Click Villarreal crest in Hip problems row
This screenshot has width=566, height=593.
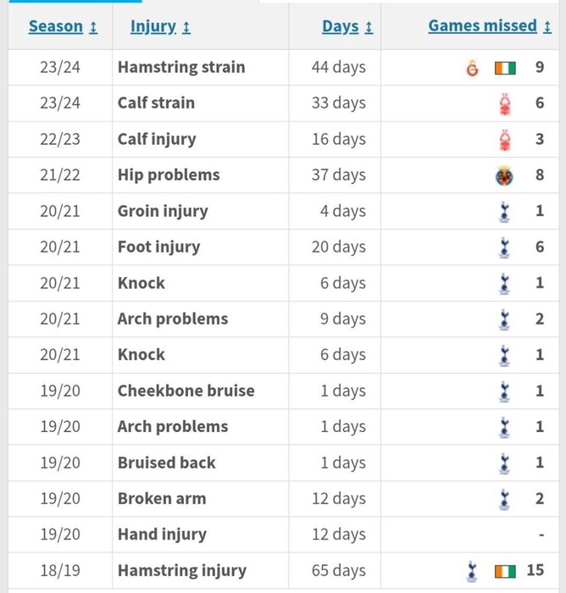click(504, 175)
